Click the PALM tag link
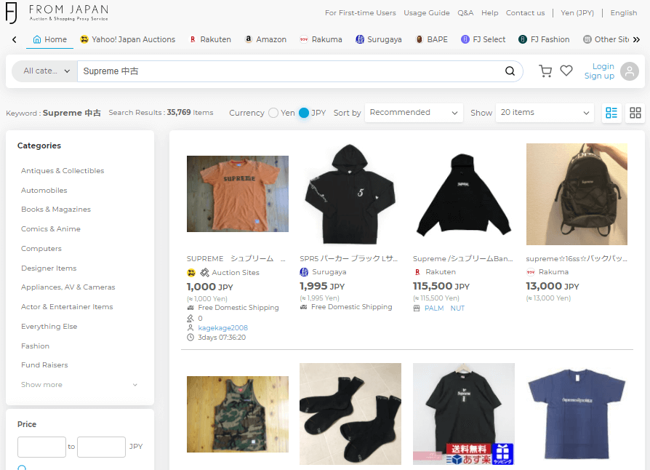This screenshot has width=650, height=470. tap(434, 308)
